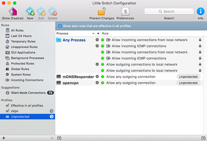
Task: Select second 'Allow incoming connections from local network'
Action: [150, 52]
